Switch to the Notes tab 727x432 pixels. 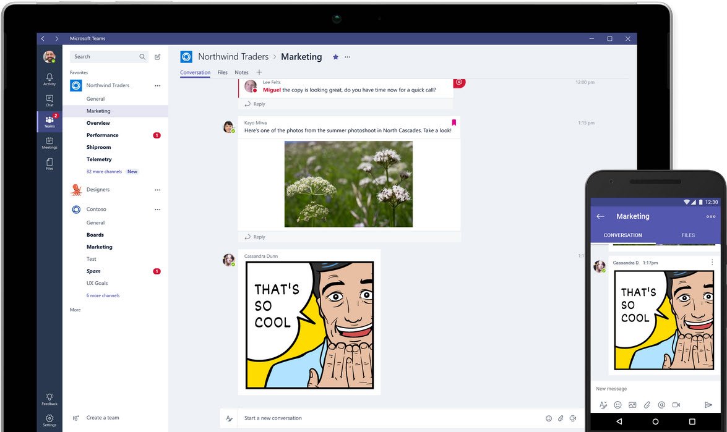click(241, 72)
